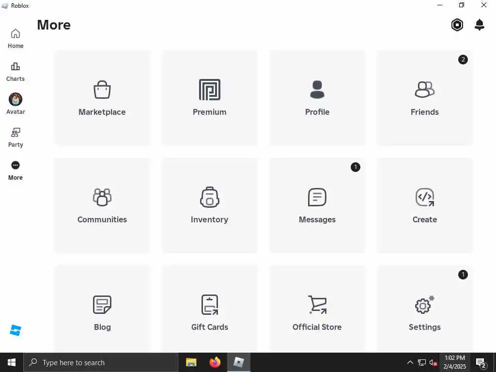Open the notifications bell

pos(480,25)
